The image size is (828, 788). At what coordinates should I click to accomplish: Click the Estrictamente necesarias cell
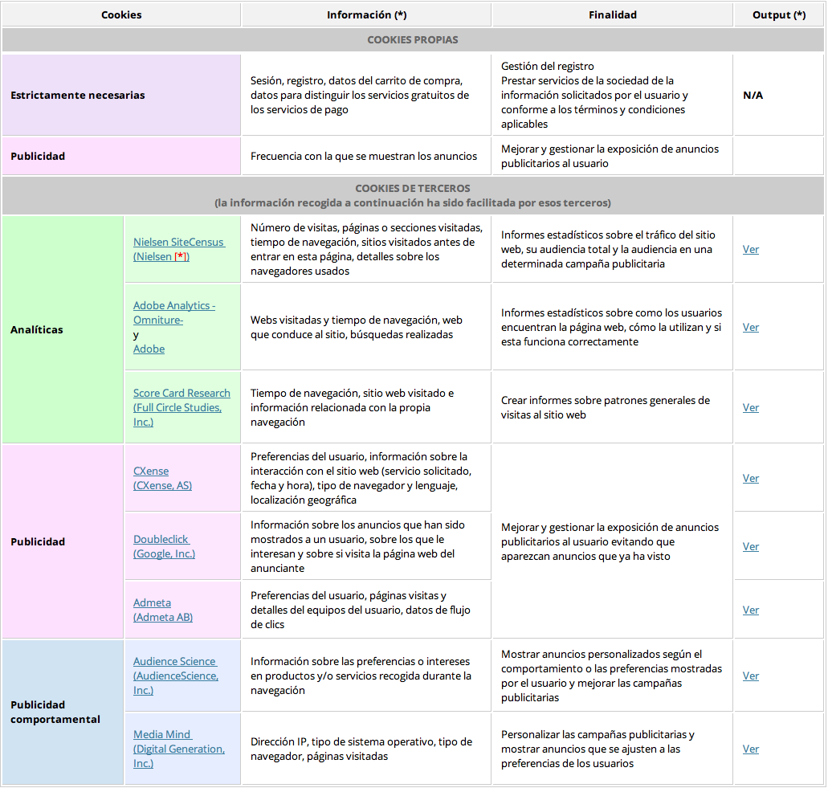tap(121, 95)
